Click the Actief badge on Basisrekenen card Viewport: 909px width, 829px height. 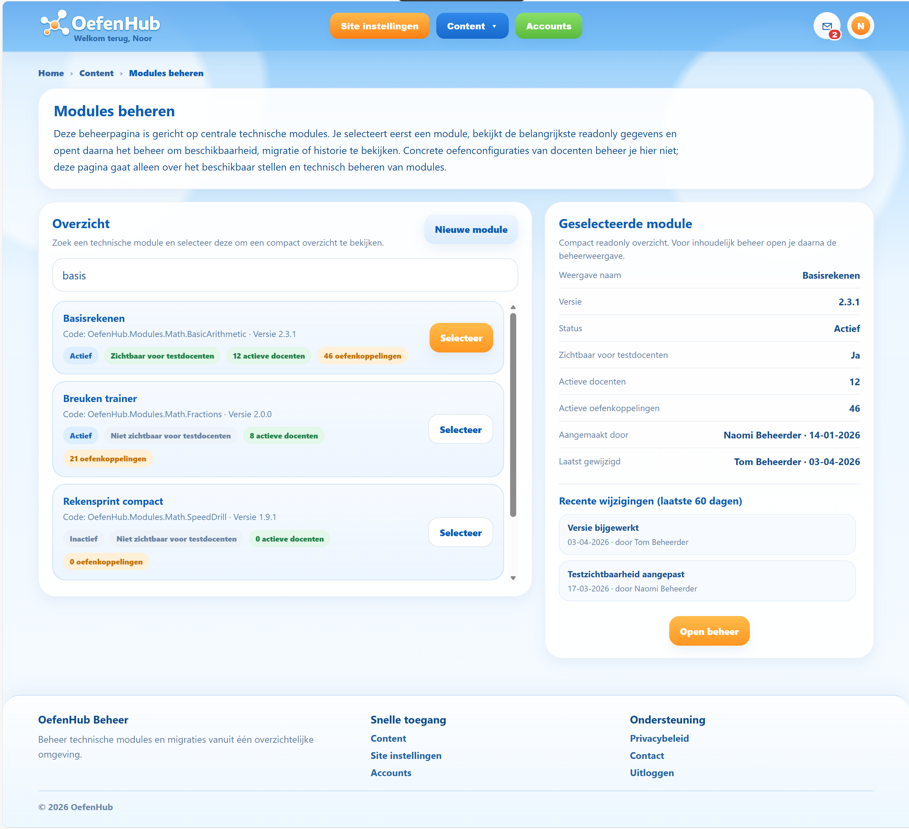coord(81,356)
